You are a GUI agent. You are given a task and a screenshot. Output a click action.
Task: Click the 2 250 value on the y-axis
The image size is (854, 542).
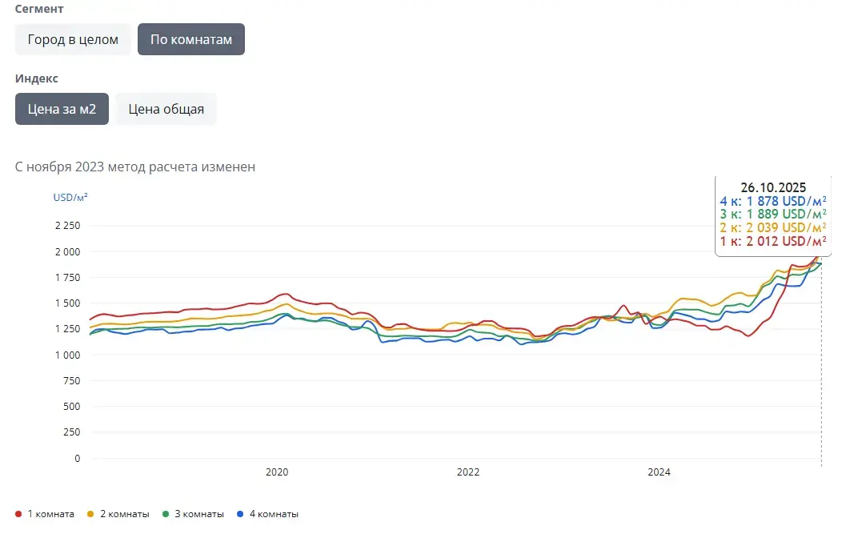pyautogui.click(x=67, y=226)
